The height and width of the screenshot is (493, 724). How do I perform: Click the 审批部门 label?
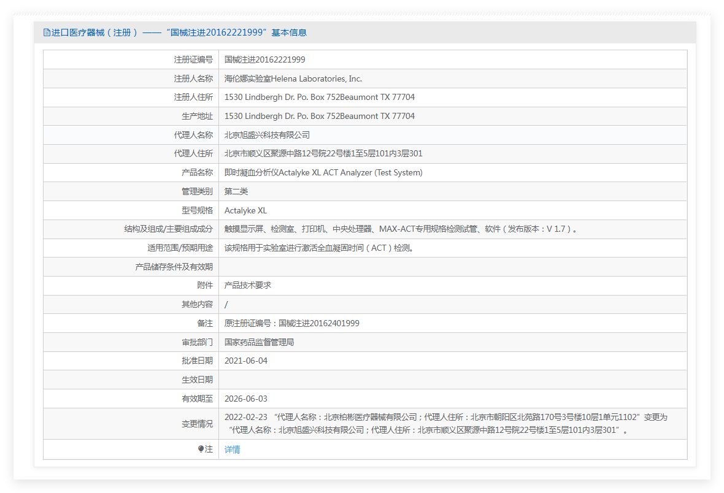coord(197,342)
